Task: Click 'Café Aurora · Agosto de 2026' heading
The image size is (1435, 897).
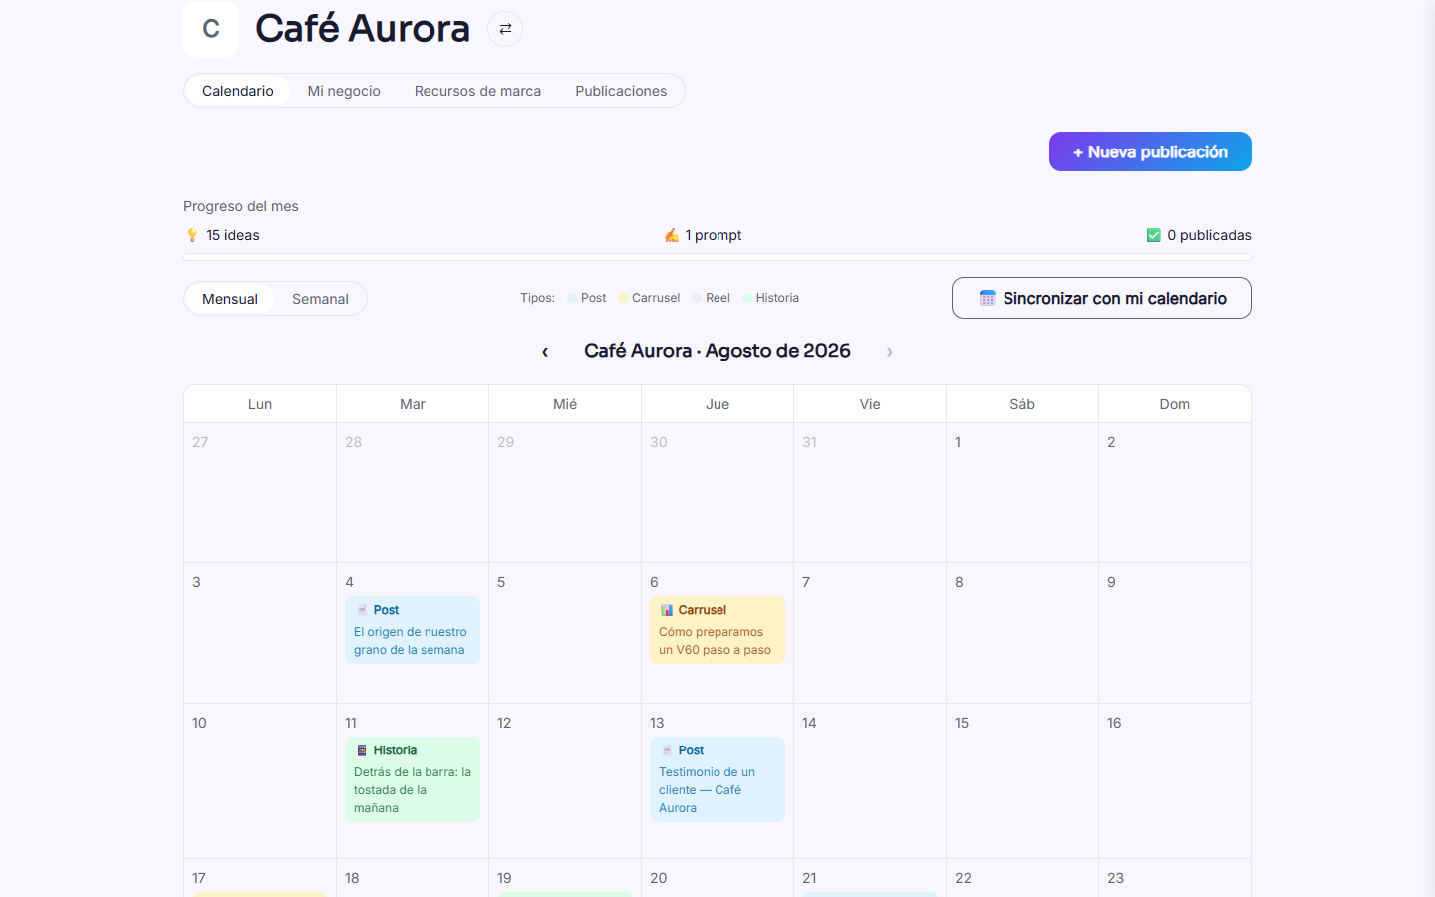Action: [x=717, y=351]
